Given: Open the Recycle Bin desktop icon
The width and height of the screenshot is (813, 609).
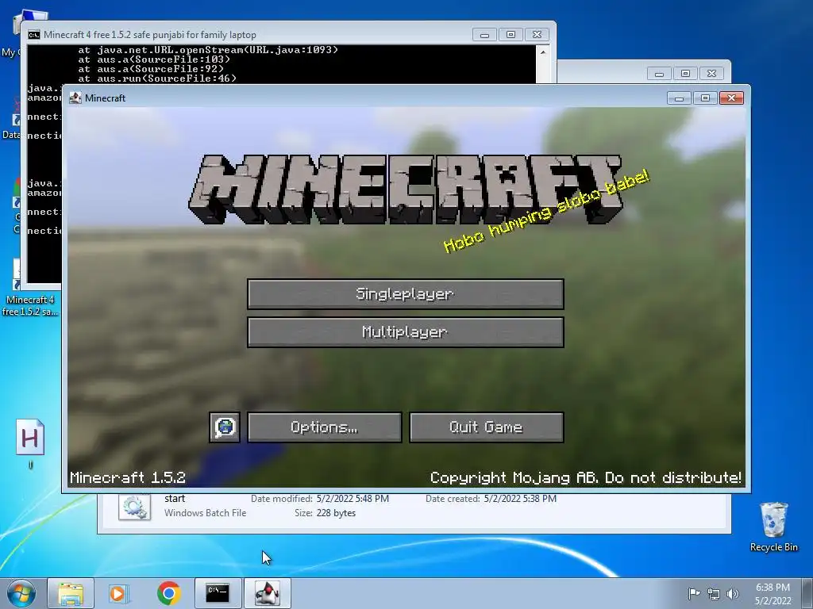Looking at the screenshot, I should (773, 527).
